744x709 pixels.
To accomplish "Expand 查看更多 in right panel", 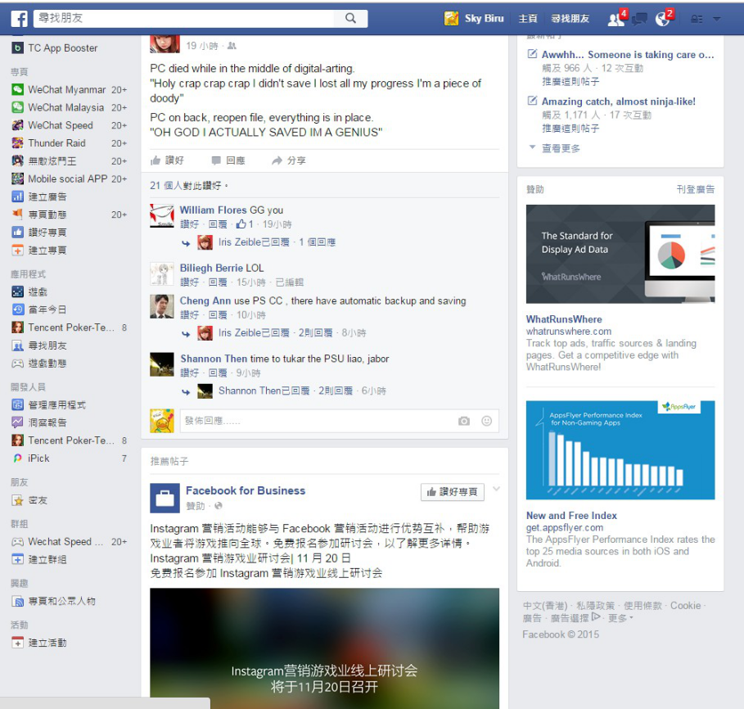I will (x=561, y=148).
